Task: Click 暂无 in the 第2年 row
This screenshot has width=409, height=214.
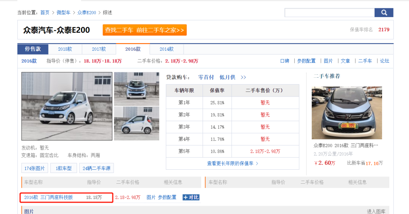Action: pyautogui.click(x=265, y=115)
